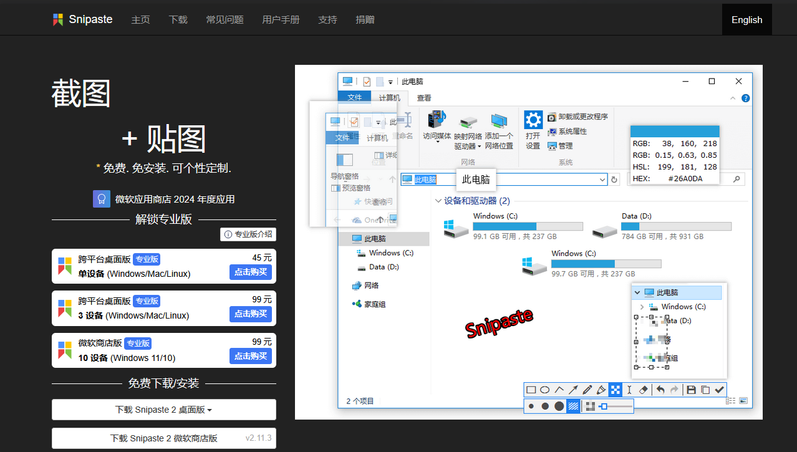
Task: Click 点击购买 for 3 设备 plan
Action: point(251,314)
